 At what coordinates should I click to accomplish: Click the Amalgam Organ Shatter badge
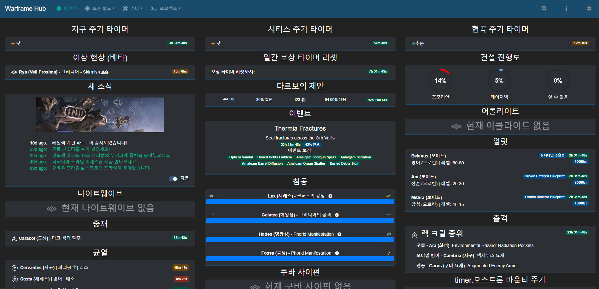306,163
